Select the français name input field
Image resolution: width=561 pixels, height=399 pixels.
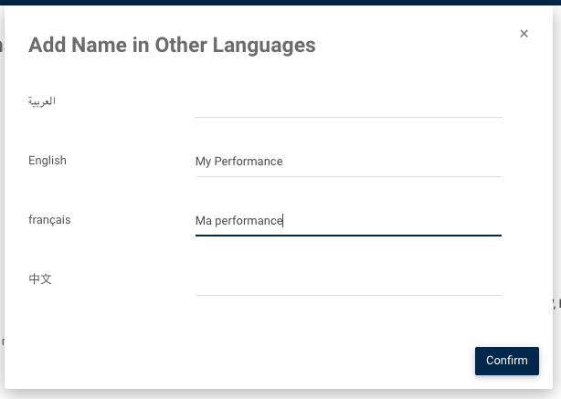click(348, 221)
